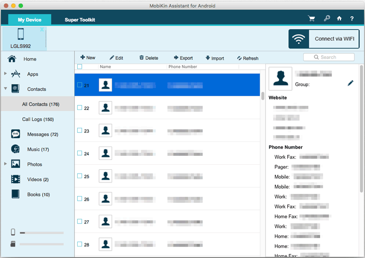Check the box for contact 22
Image resolution: width=365 pixels, height=258 pixels.
click(80, 107)
